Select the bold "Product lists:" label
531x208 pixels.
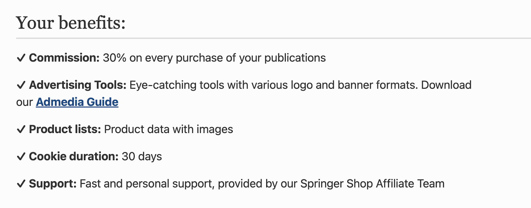(65, 129)
